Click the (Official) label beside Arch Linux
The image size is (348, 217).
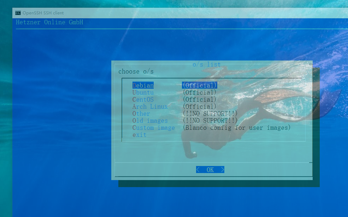pos(200,107)
